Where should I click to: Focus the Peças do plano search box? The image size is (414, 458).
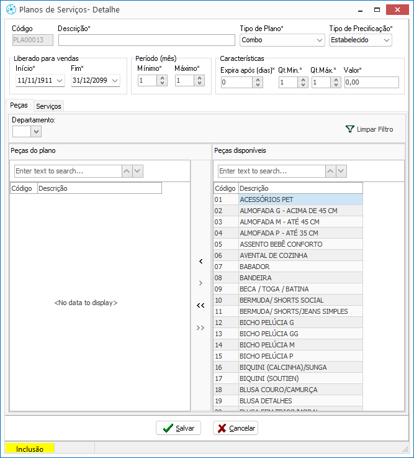[68, 171]
